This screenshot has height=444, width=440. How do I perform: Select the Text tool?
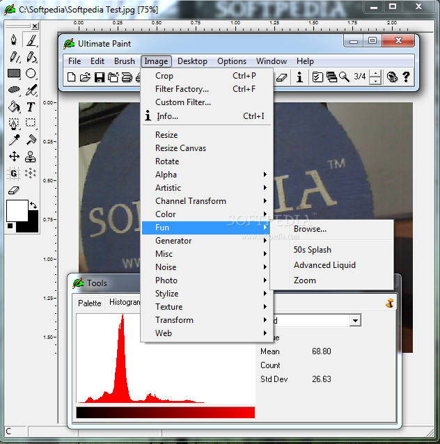coord(31,106)
